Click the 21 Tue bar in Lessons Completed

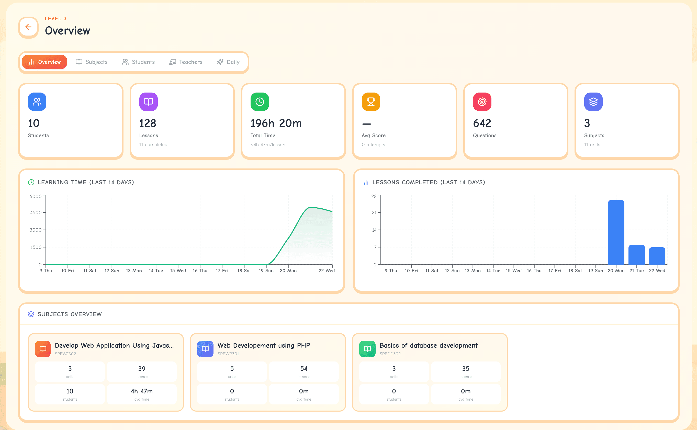point(636,255)
